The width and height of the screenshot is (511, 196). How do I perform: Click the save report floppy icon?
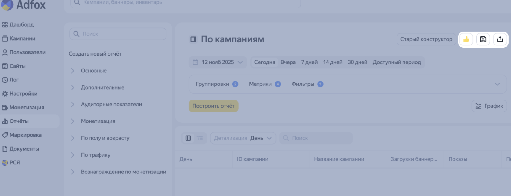pyautogui.click(x=483, y=39)
